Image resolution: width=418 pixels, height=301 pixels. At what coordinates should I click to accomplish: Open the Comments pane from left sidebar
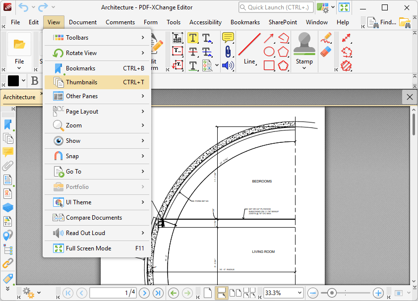pyautogui.click(x=8, y=152)
